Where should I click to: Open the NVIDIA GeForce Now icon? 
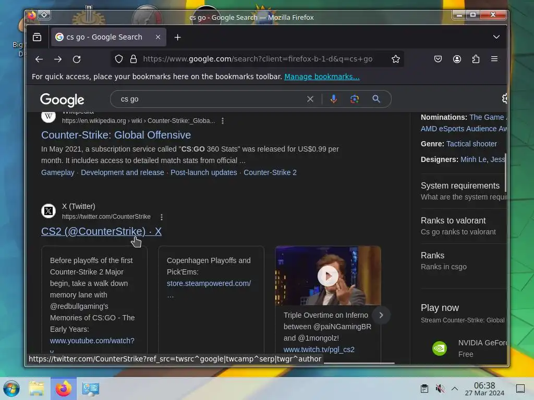[x=439, y=348]
